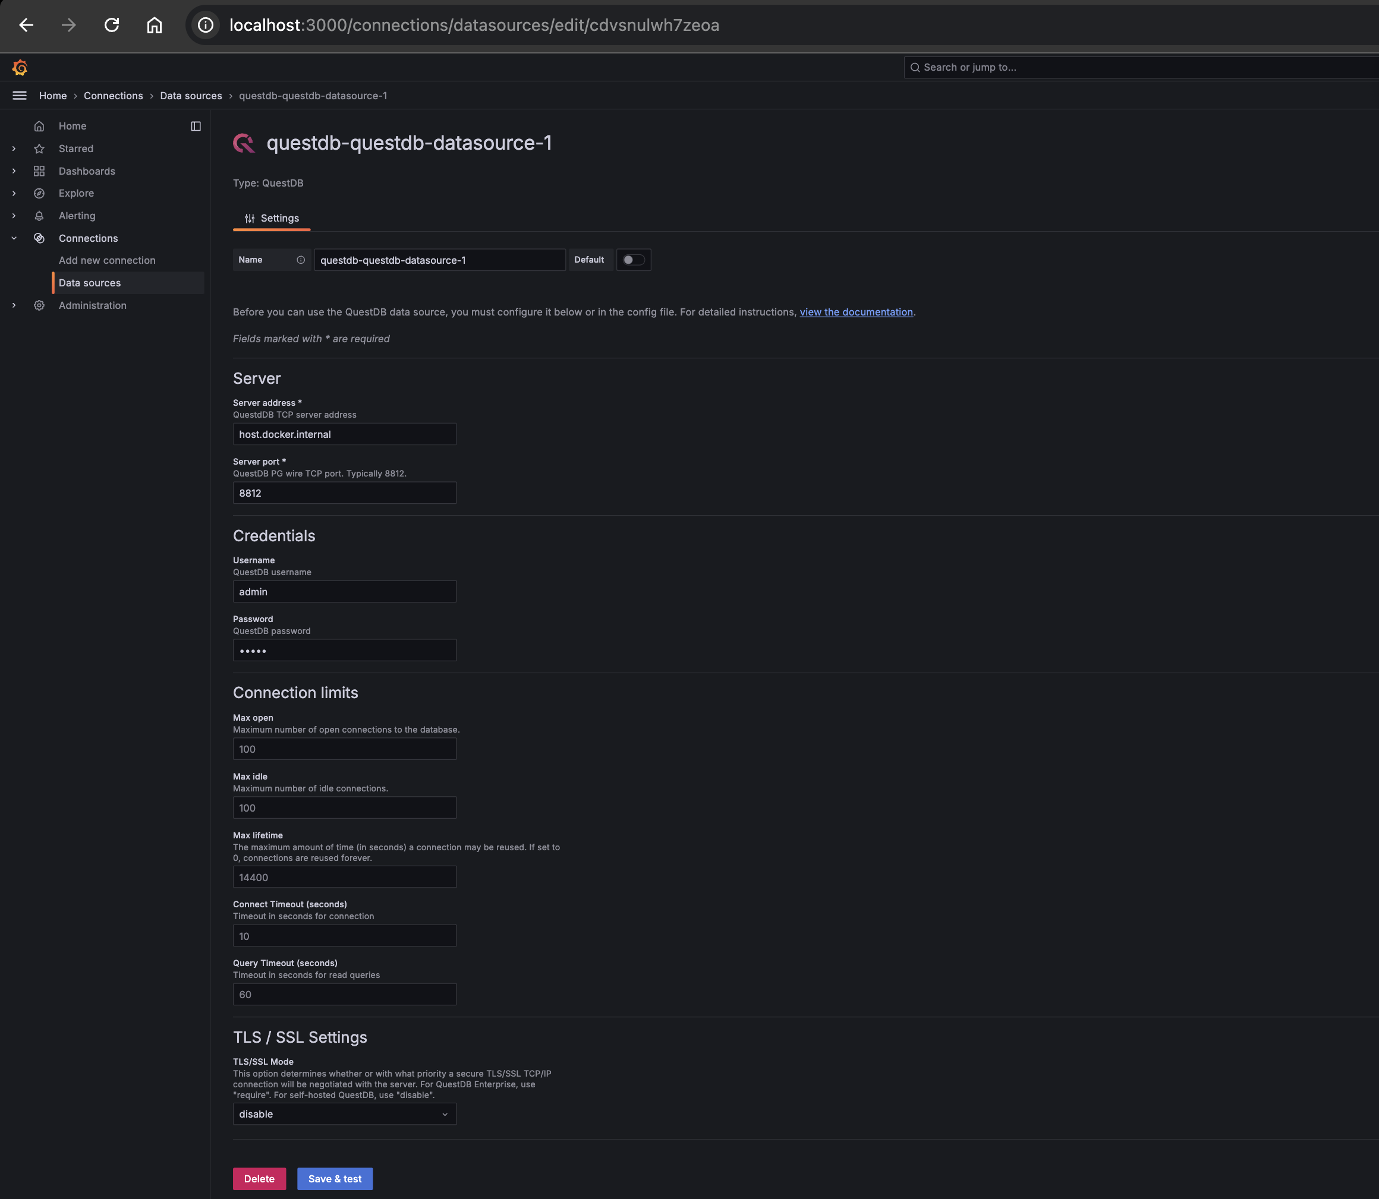The height and width of the screenshot is (1199, 1379).
Task: Open the view the documentation link
Action: (x=856, y=313)
